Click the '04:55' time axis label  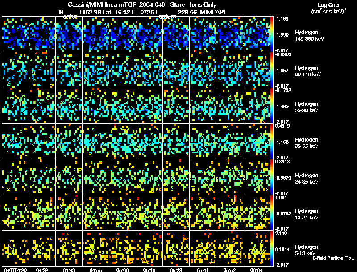(95, 270)
